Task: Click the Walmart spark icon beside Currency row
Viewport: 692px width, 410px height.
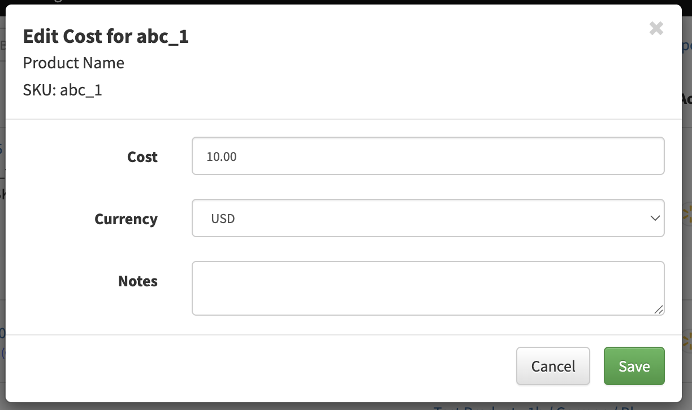Action: coord(687,215)
